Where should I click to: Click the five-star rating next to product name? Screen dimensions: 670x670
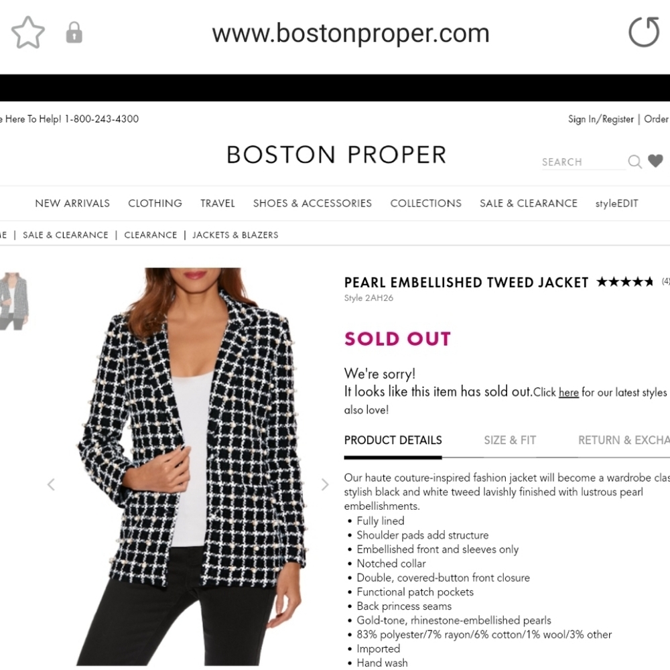coord(624,282)
